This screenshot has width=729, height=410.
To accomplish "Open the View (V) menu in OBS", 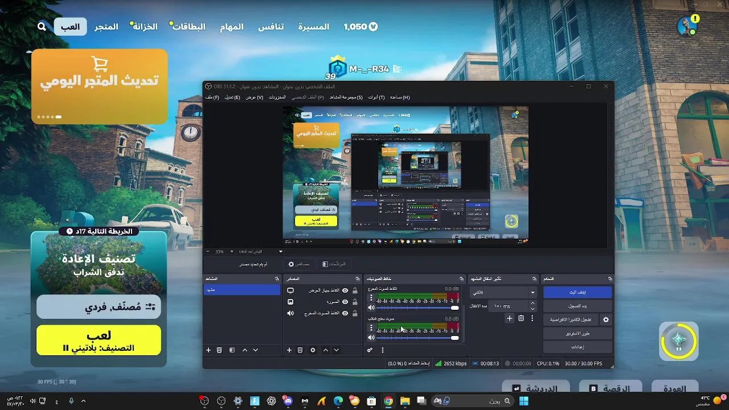I will click(254, 97).
